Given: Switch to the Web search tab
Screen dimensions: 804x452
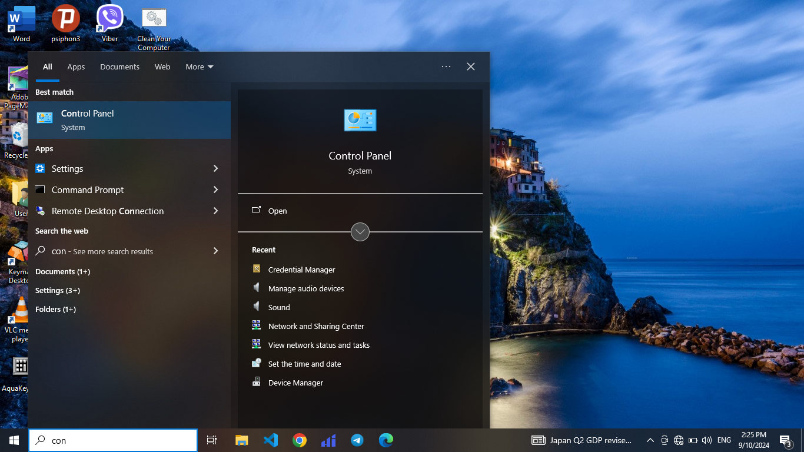Looking at the screenshot, I should pyautogui.click(x=162, y=67).
